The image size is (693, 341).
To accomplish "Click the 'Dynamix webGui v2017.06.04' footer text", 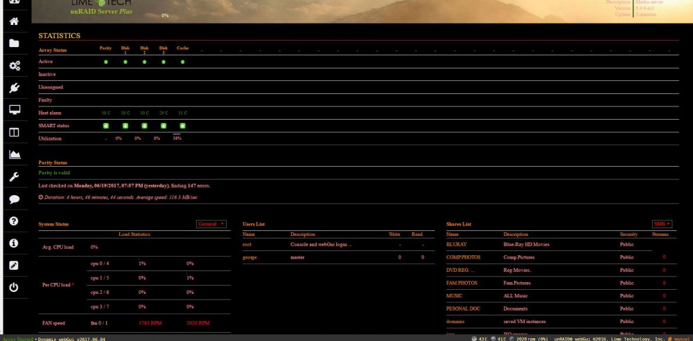I will tap(71, 339).
